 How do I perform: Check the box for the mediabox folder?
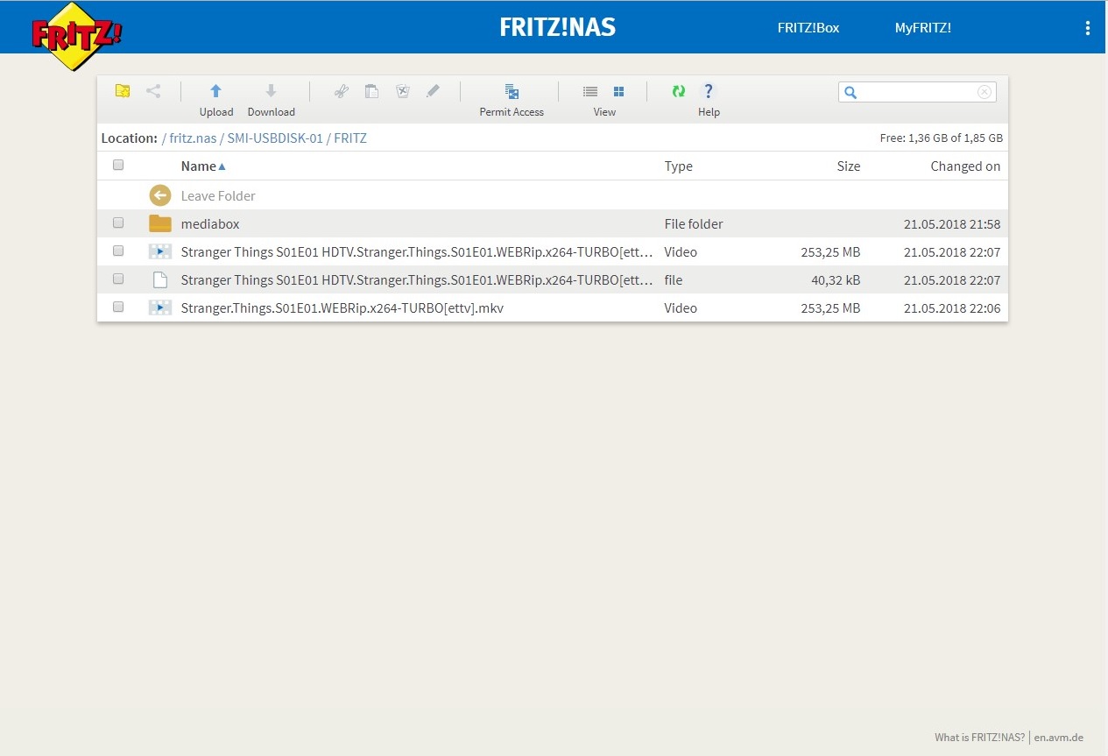[118, 223]
